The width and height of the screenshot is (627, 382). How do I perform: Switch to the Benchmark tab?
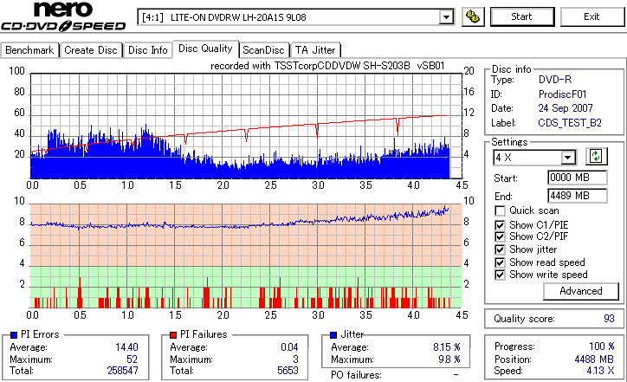click(29, 50)
